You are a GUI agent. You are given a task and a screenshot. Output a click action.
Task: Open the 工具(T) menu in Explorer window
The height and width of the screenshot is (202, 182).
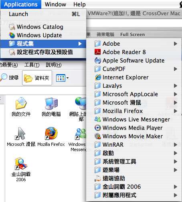coord(32,65)
